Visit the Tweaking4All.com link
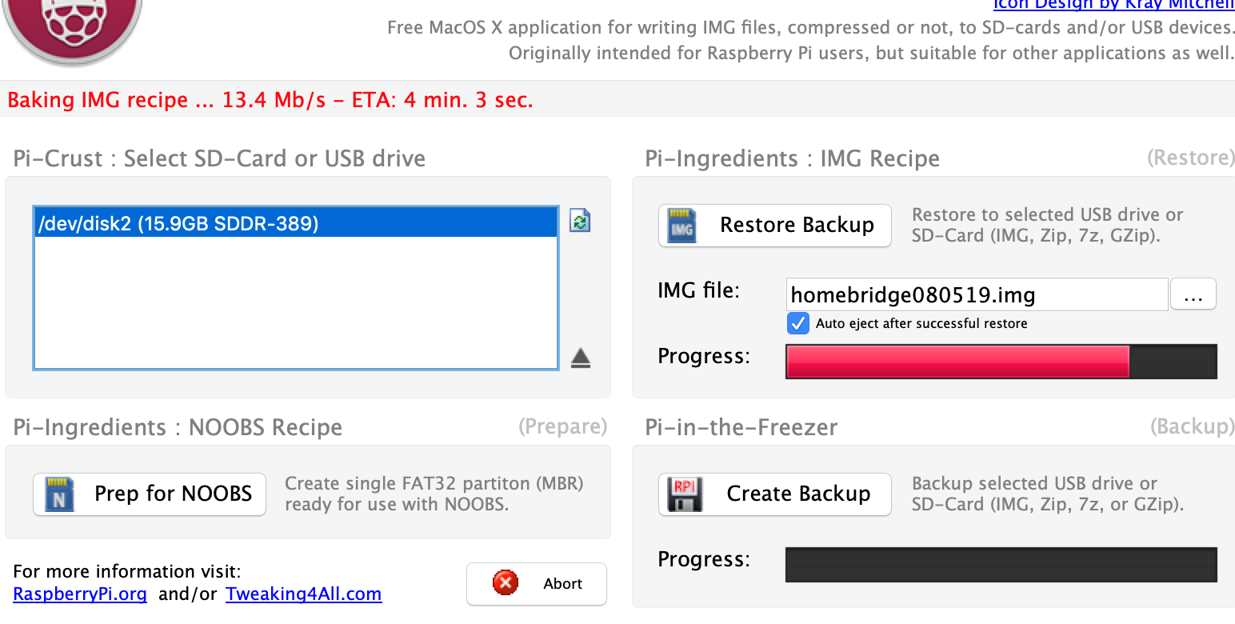The width and height of the screenshot is (1235, 624). point(303,594)
